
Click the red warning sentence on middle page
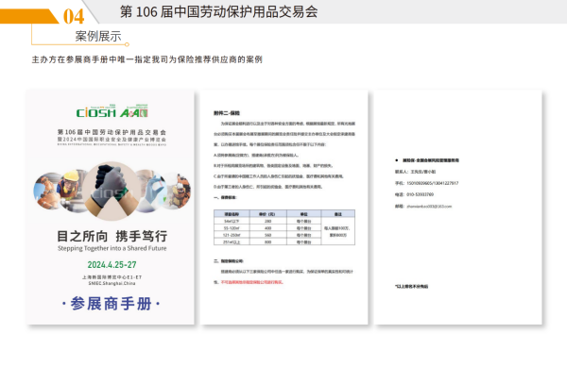252,282
